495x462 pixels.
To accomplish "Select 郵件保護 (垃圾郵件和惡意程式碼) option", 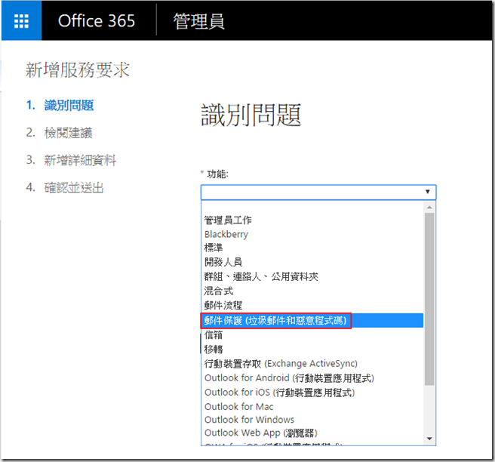I will pos(276,320).
